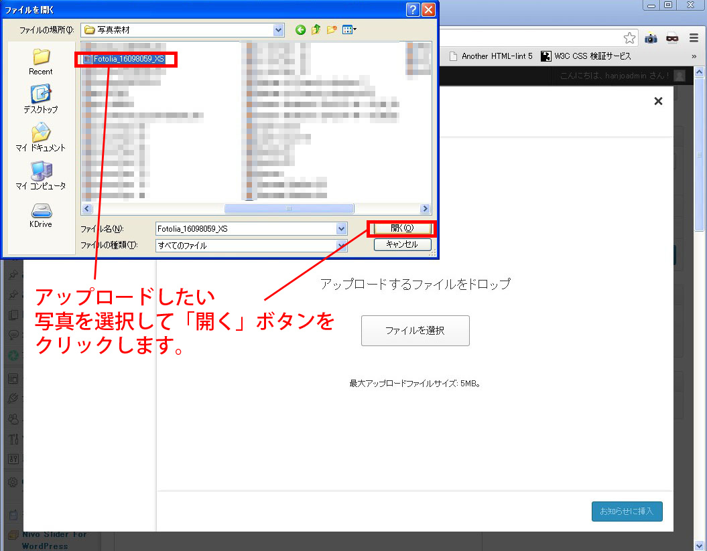Open マイ ドキュメント in places bar

coord(41,137)
